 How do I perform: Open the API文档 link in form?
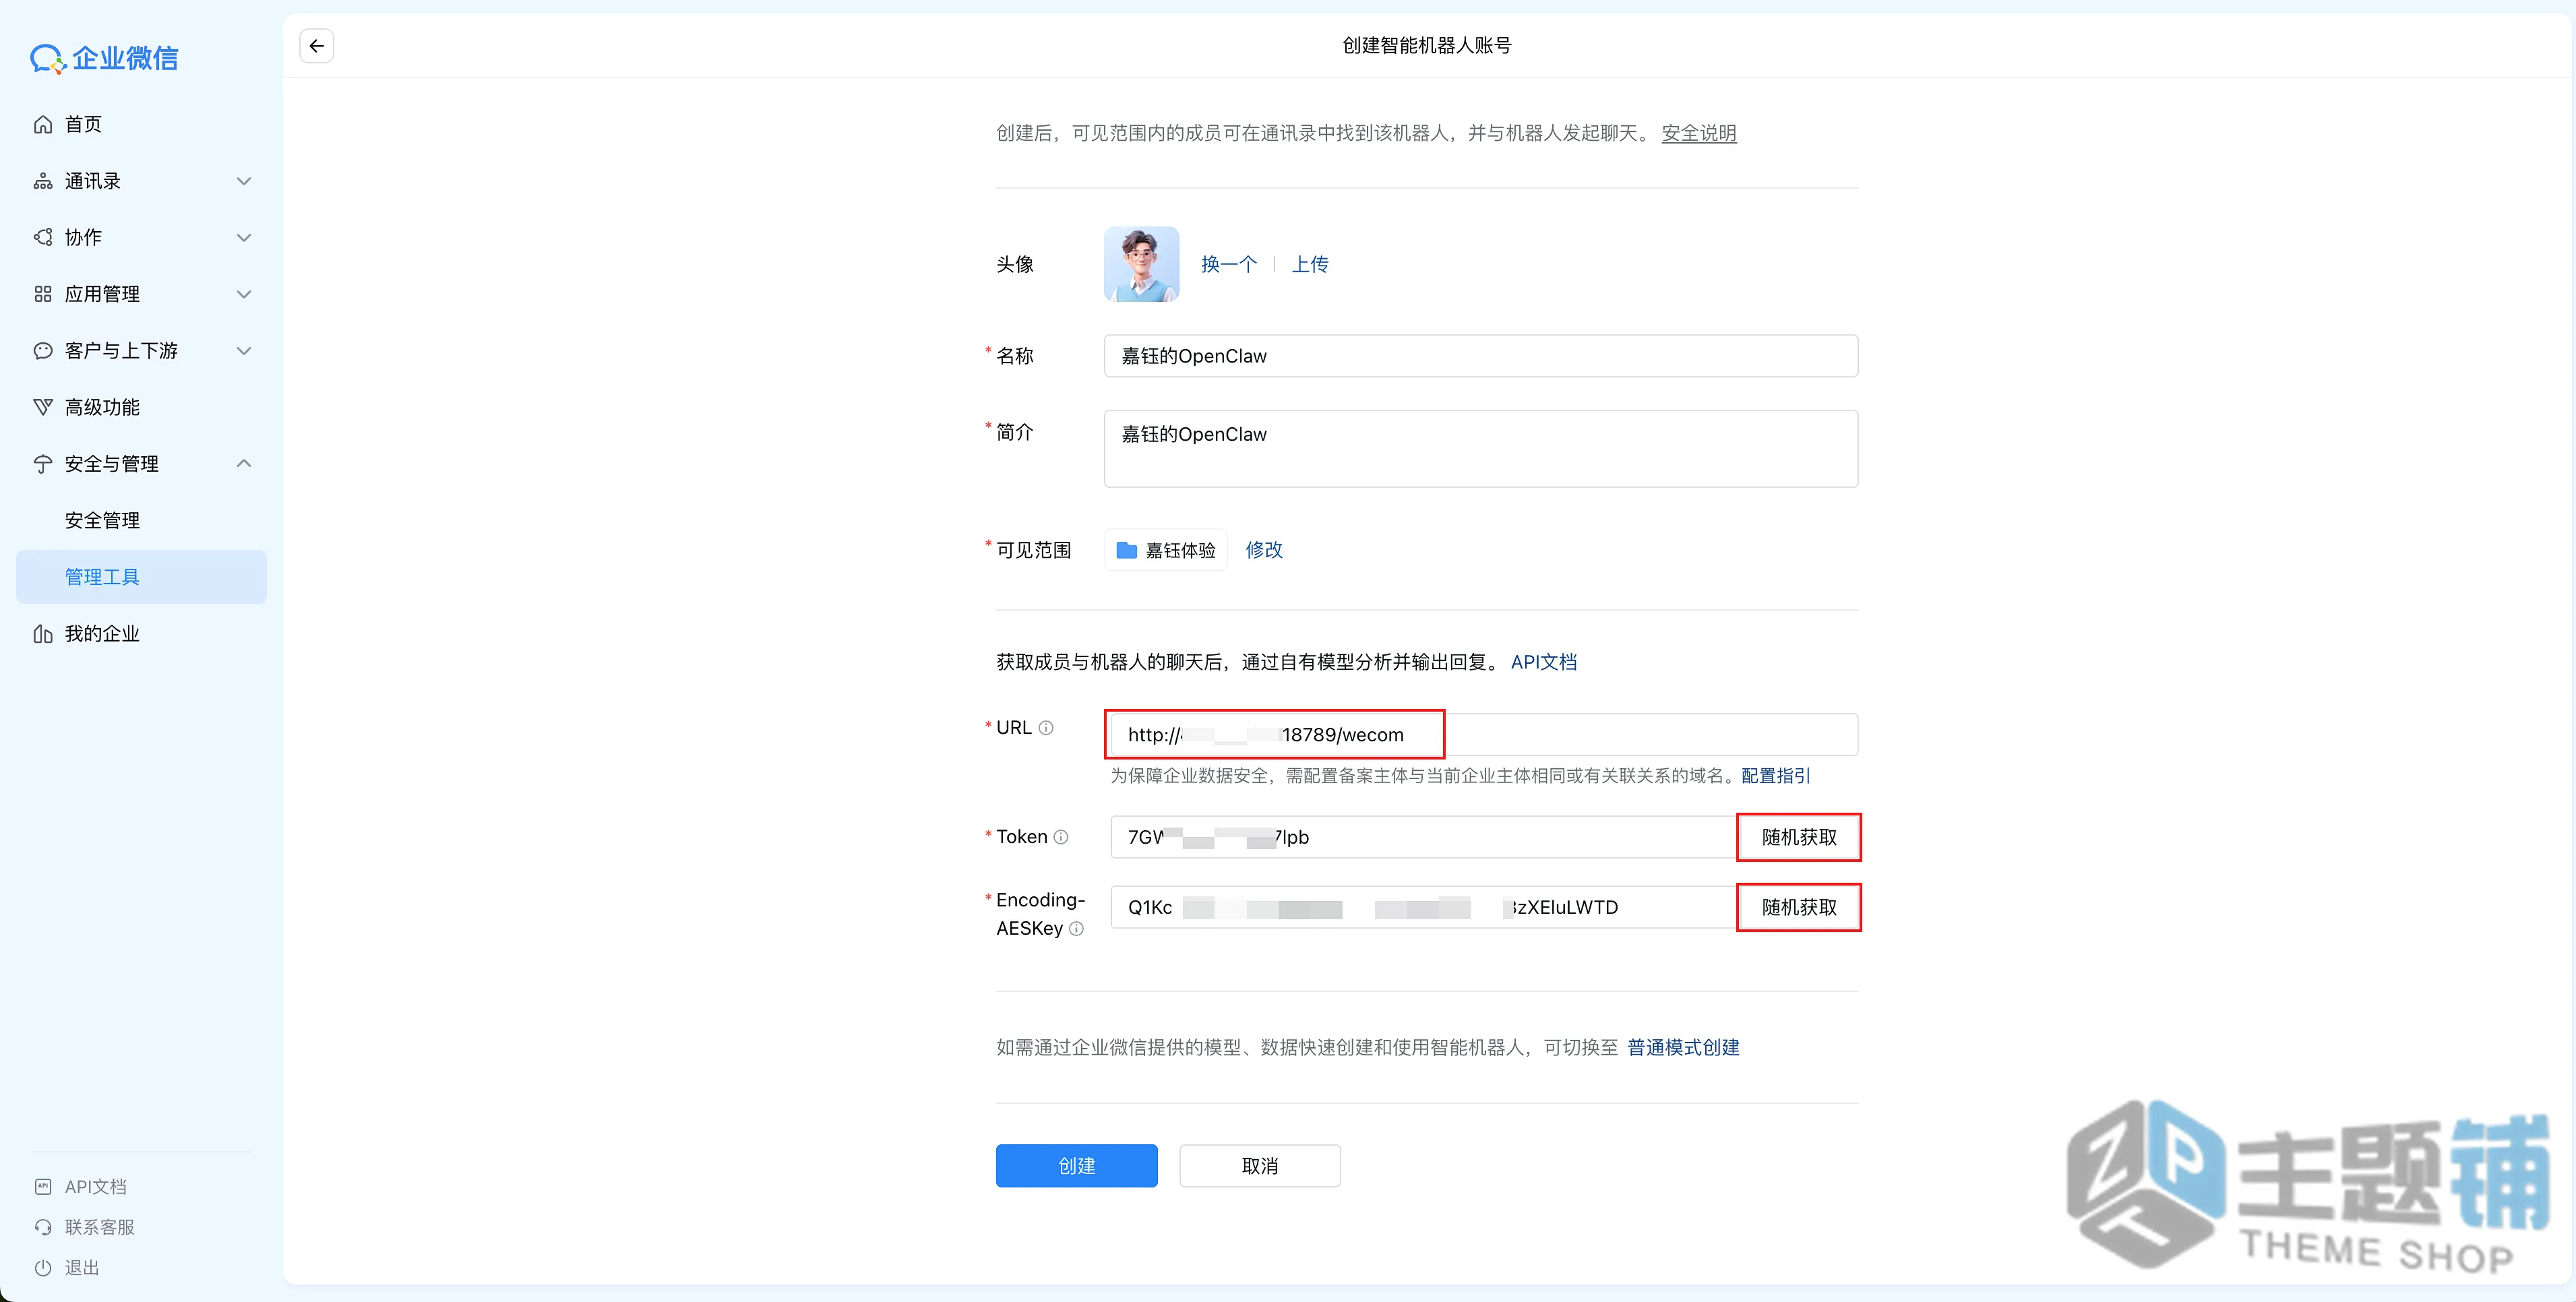pos(1543,662)
